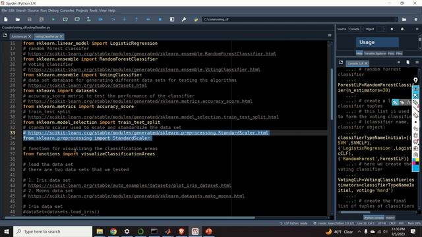Image resolution: width=422 pixels, height=237 pixels.
Task: Open the Tools menu
Action: (x=94, y=11)
